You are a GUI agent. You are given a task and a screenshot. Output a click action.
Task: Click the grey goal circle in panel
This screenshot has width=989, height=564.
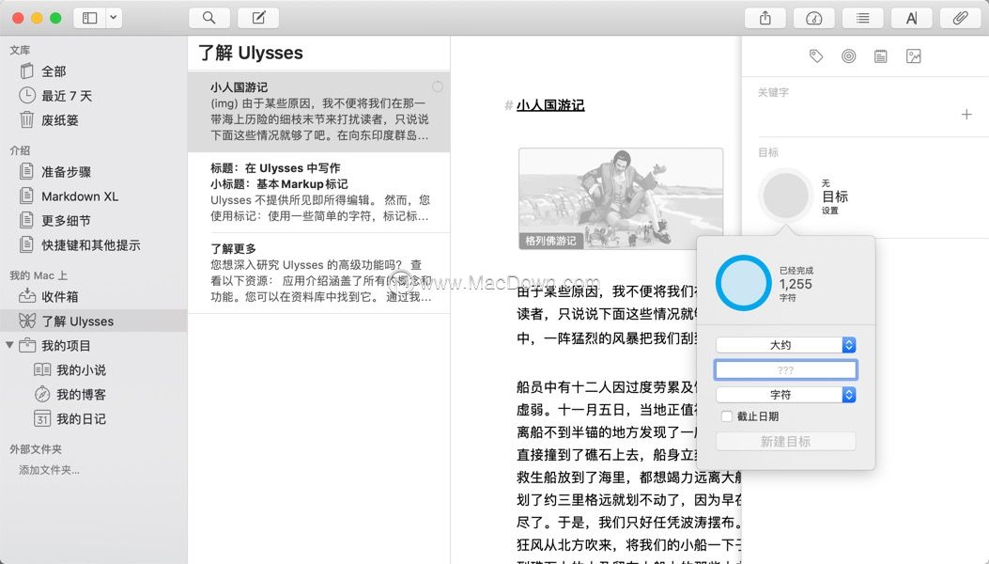click(786, 196)
